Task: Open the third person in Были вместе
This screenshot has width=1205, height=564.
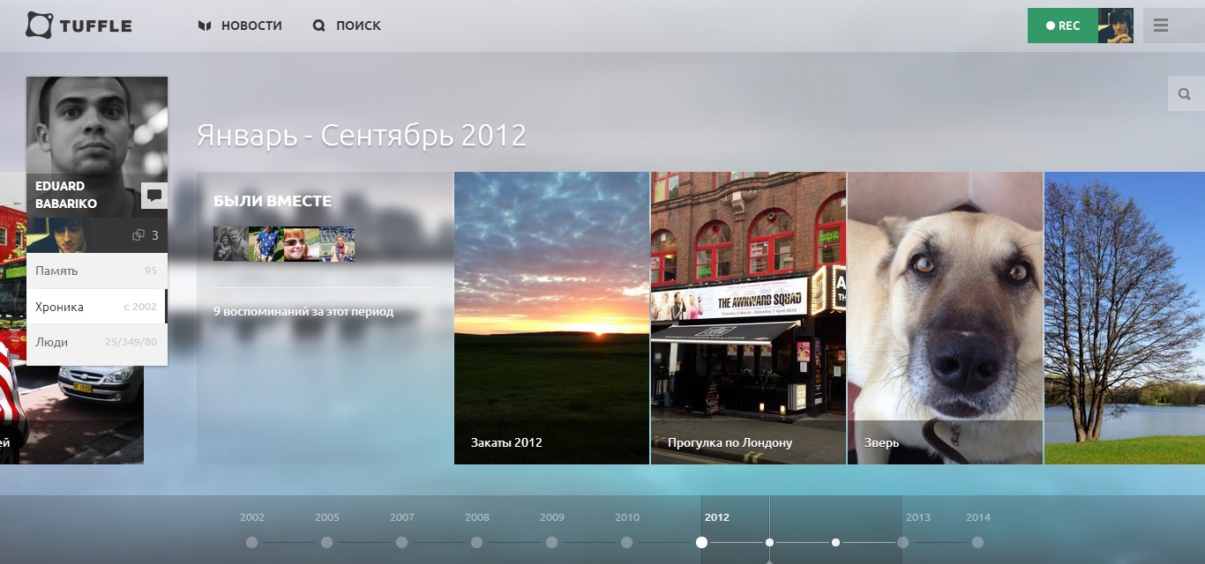Action: pos(302,244)
